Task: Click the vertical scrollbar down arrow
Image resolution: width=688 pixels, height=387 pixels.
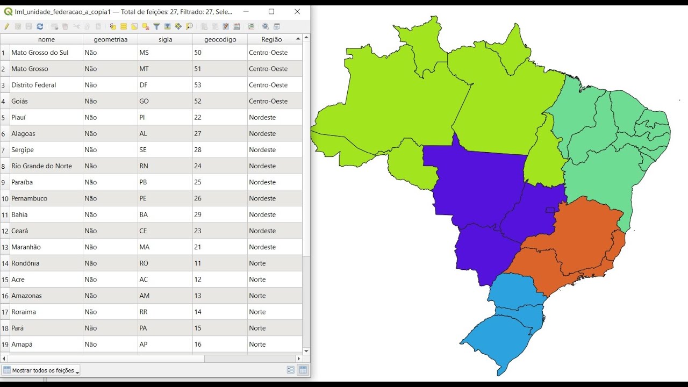Action: pyautogui.click(x=306, y=351)
